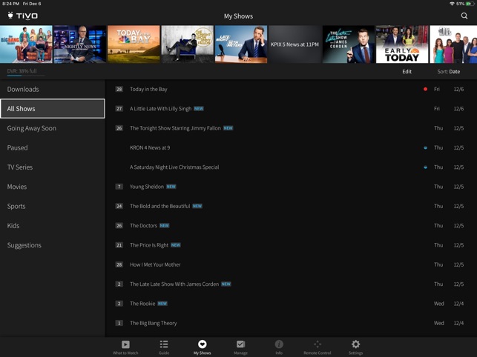Open Settings gear icon

tap(355, 347)
